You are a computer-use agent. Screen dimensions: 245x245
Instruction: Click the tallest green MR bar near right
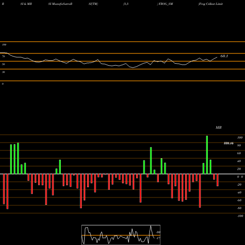tap(207, 155)
